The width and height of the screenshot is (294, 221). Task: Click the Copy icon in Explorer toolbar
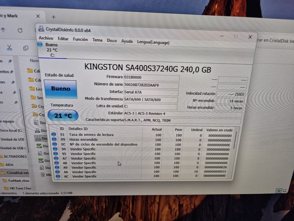pos(26,48)
